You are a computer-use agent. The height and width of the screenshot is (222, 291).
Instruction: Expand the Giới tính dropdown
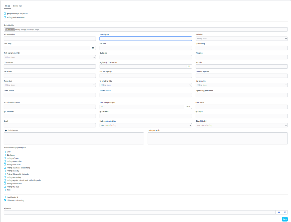[x=241, y=39]
